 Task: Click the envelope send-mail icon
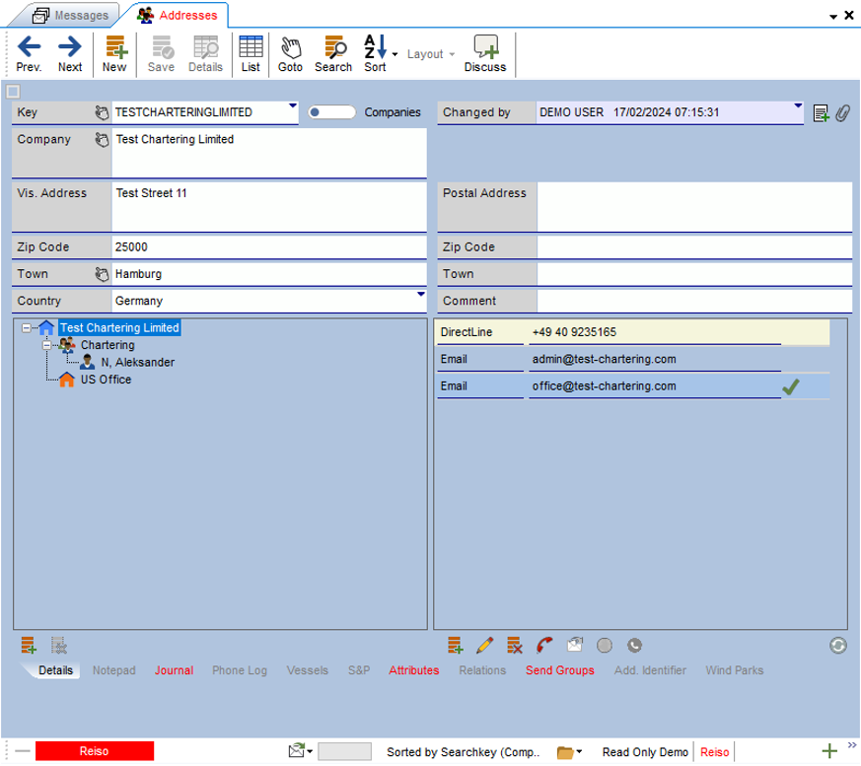point(575,645)
